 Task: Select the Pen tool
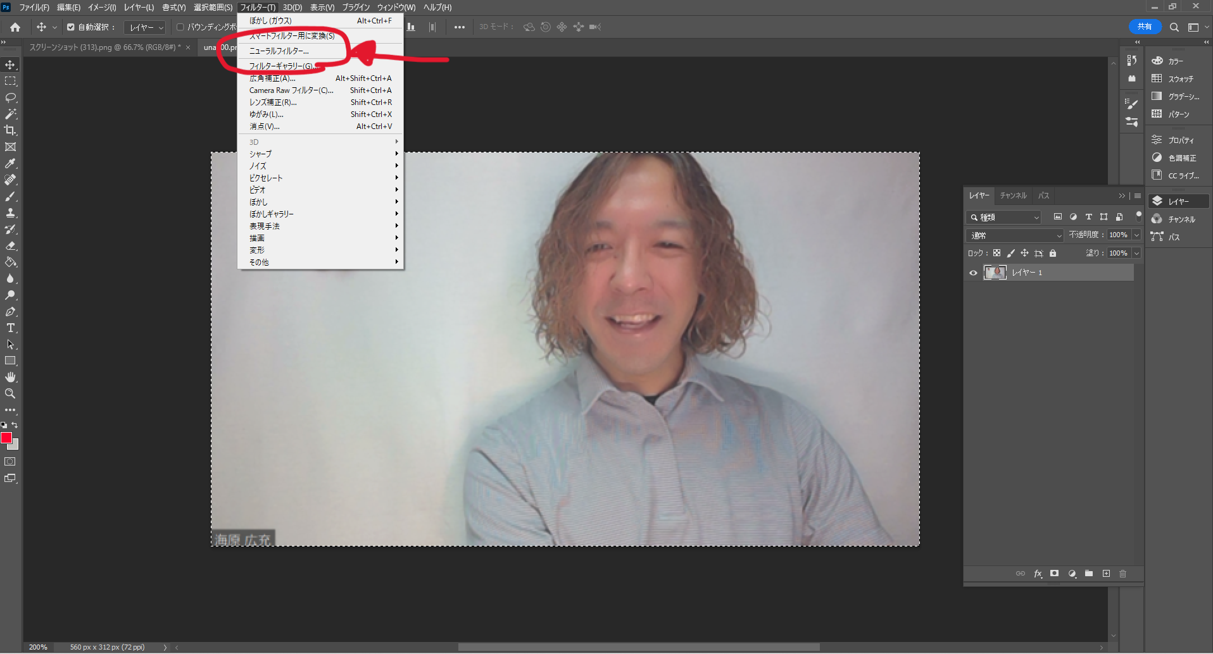(x=10, y=311)
